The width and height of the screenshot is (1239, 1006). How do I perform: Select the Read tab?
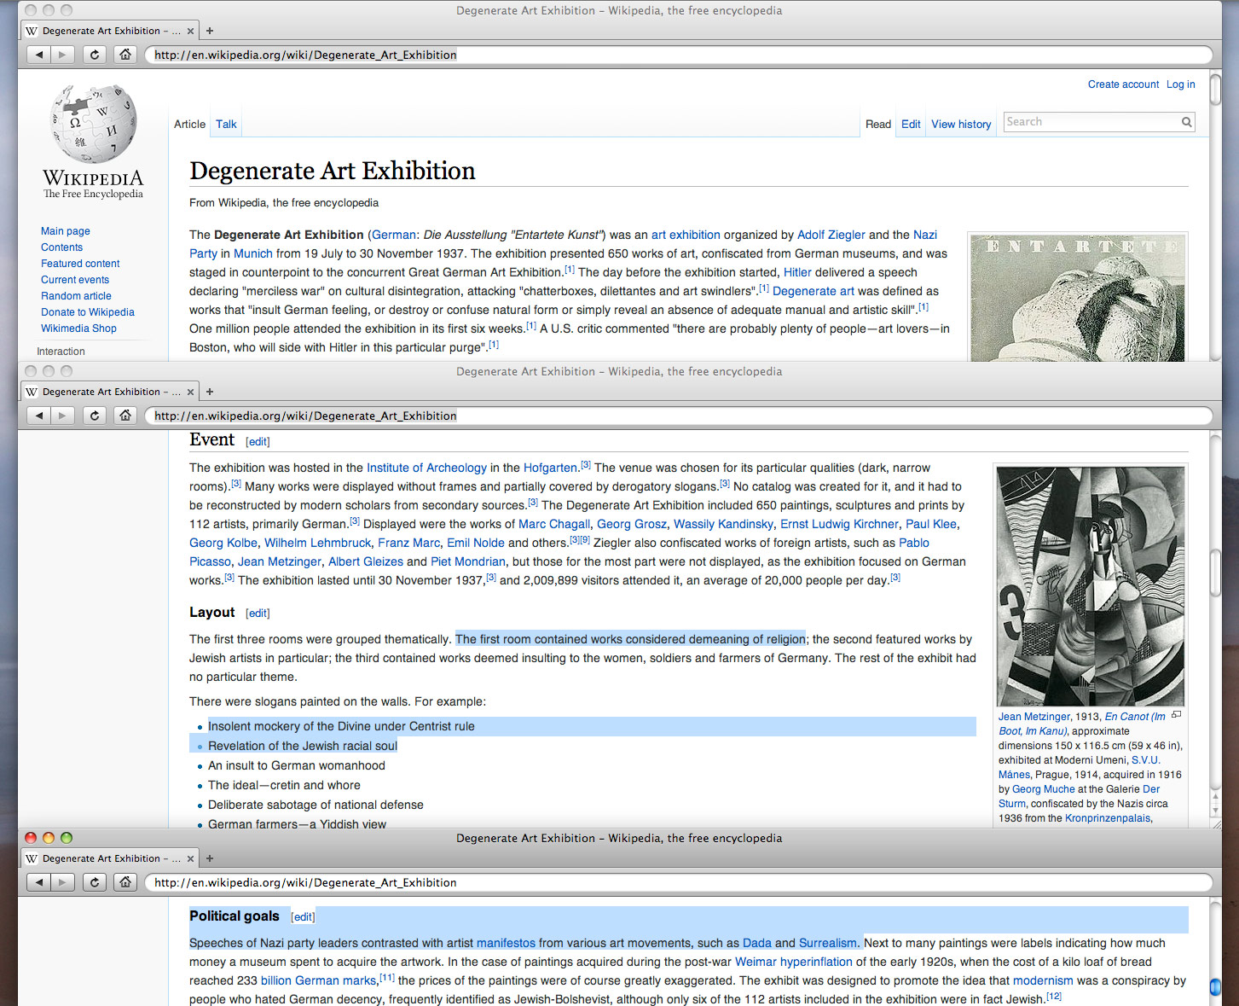878,124
